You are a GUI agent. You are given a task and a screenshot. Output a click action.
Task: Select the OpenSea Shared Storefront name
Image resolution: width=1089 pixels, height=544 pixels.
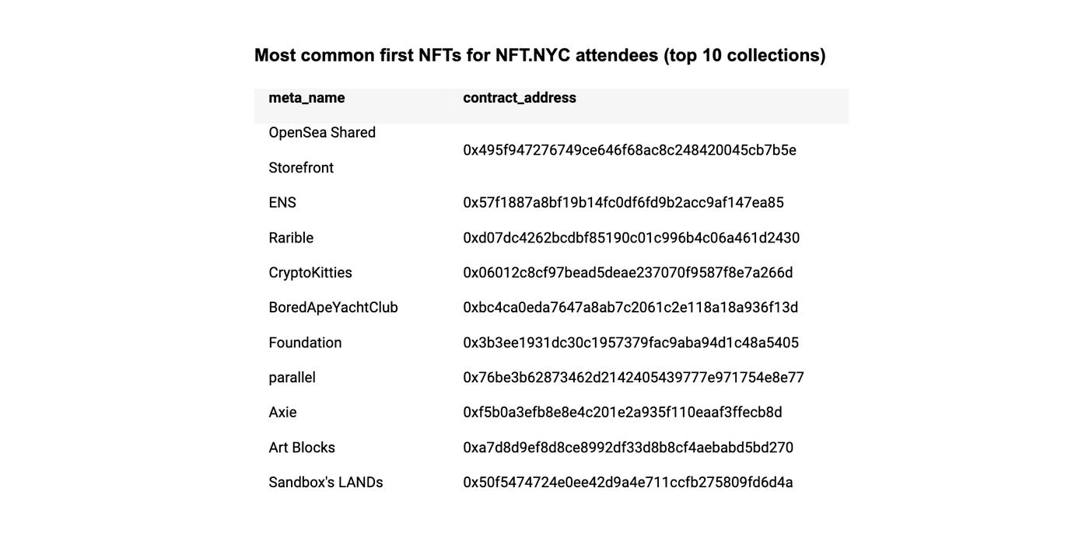(322, 150)
